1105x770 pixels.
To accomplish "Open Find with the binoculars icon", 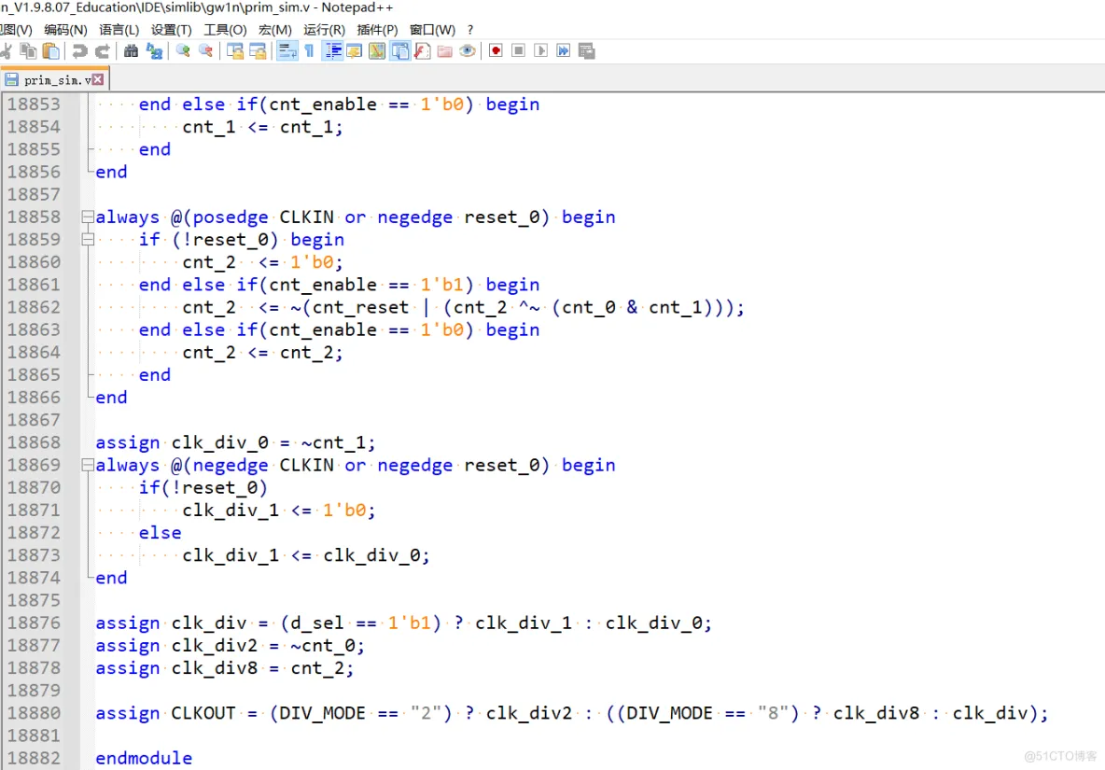I will (x=131, y=50).
